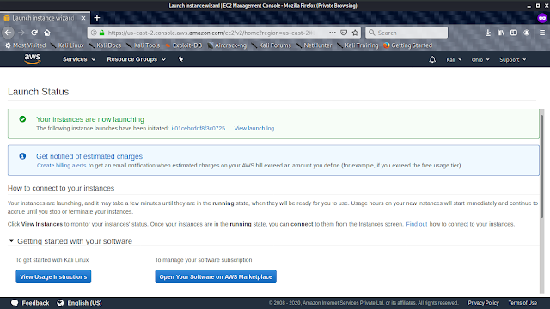550x309 pixels.
Task: Click English (US) language selector
Action: [x=84, y=303]
